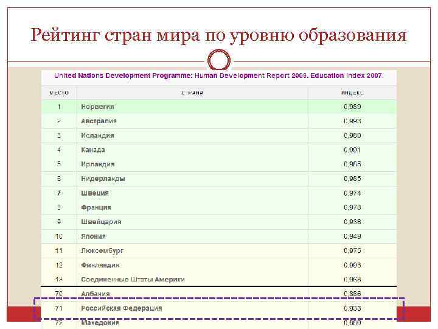This screenshot has width=438, height=329.
Task: Click the United Nations Development Programme source caption
Action: (219, 76)
